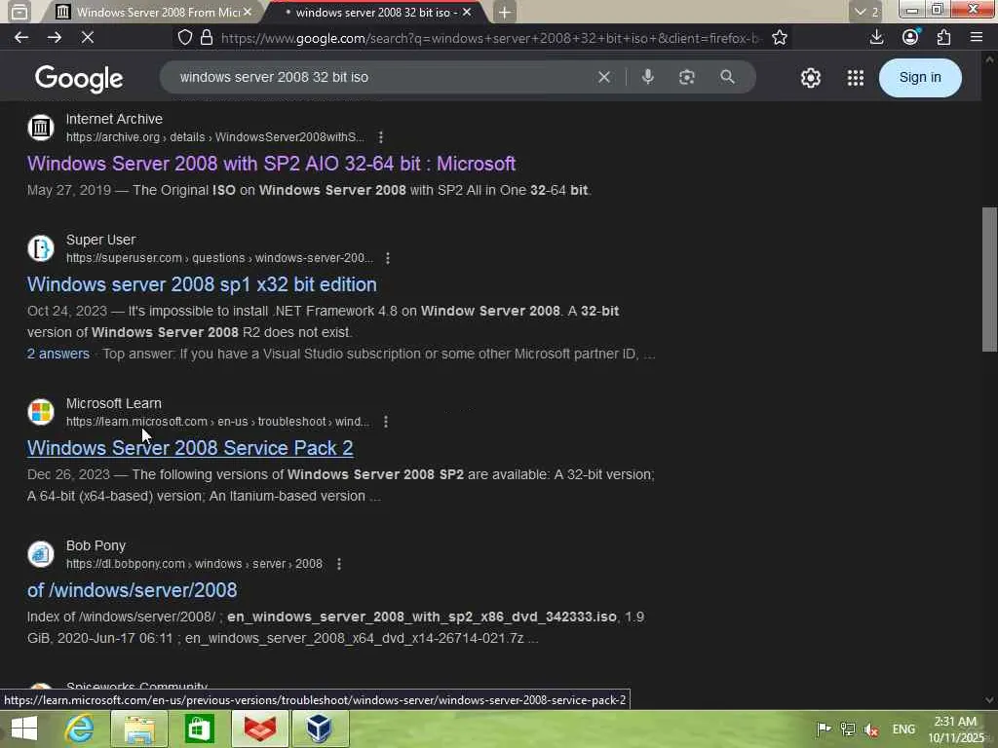This screenshot has width=998, height=748.
Task: Click the Super User site favicon
Action: (x=41, y=248)
